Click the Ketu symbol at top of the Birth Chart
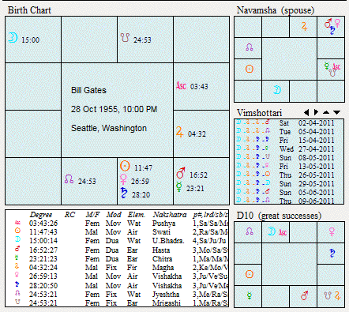This screenshot has height=312, width=349. pos(125,38)
